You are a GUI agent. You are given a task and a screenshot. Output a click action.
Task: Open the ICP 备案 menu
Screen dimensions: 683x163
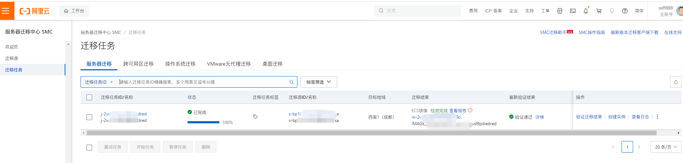(x=493, y=11)
